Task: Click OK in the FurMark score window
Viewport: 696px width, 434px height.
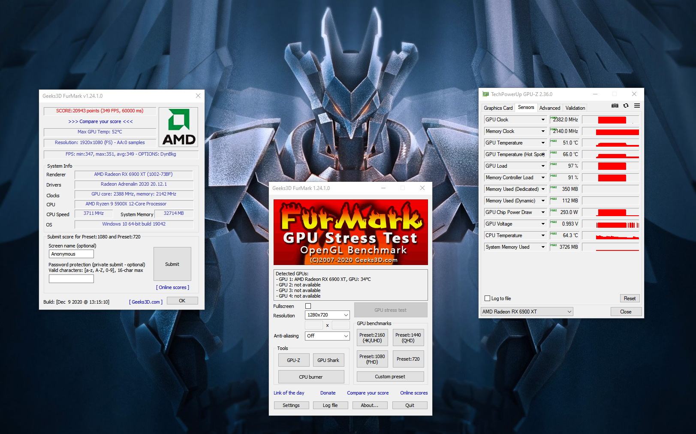Action: [x=182, y=301]
